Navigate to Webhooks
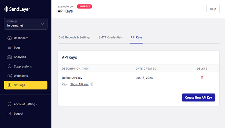 (21, 76)
